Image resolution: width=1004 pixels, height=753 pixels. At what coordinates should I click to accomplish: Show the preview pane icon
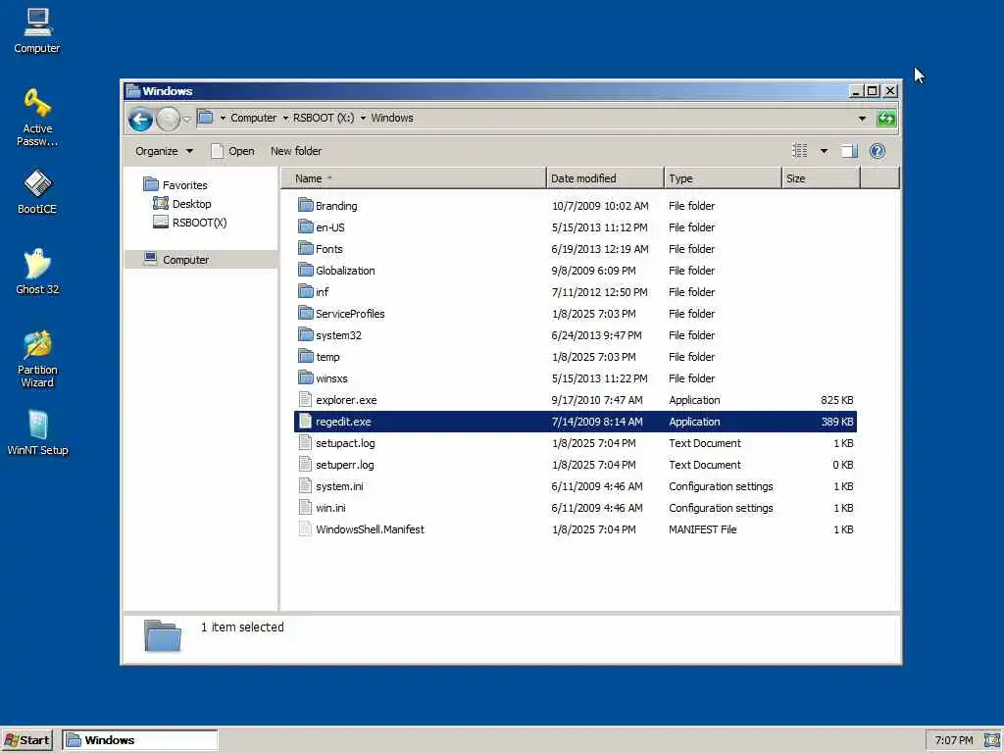coord(849,151)
